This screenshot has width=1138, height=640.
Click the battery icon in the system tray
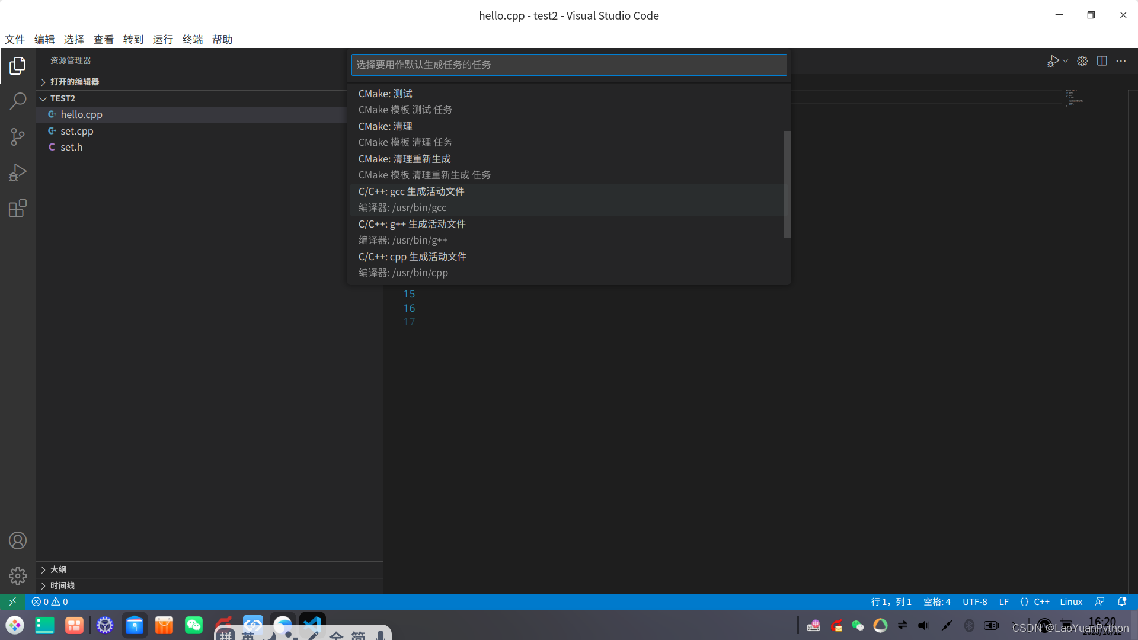point(991,626)
